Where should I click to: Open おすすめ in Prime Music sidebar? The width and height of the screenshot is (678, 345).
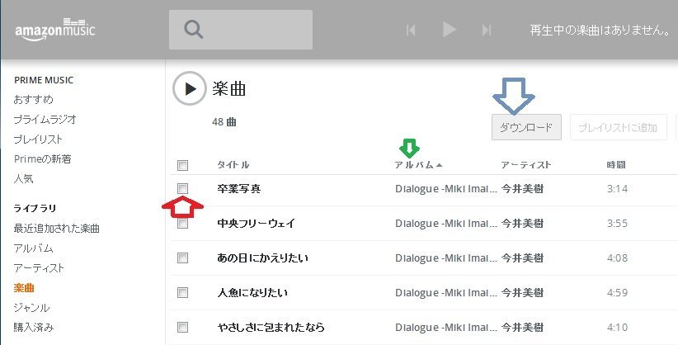tap(33, 99)
